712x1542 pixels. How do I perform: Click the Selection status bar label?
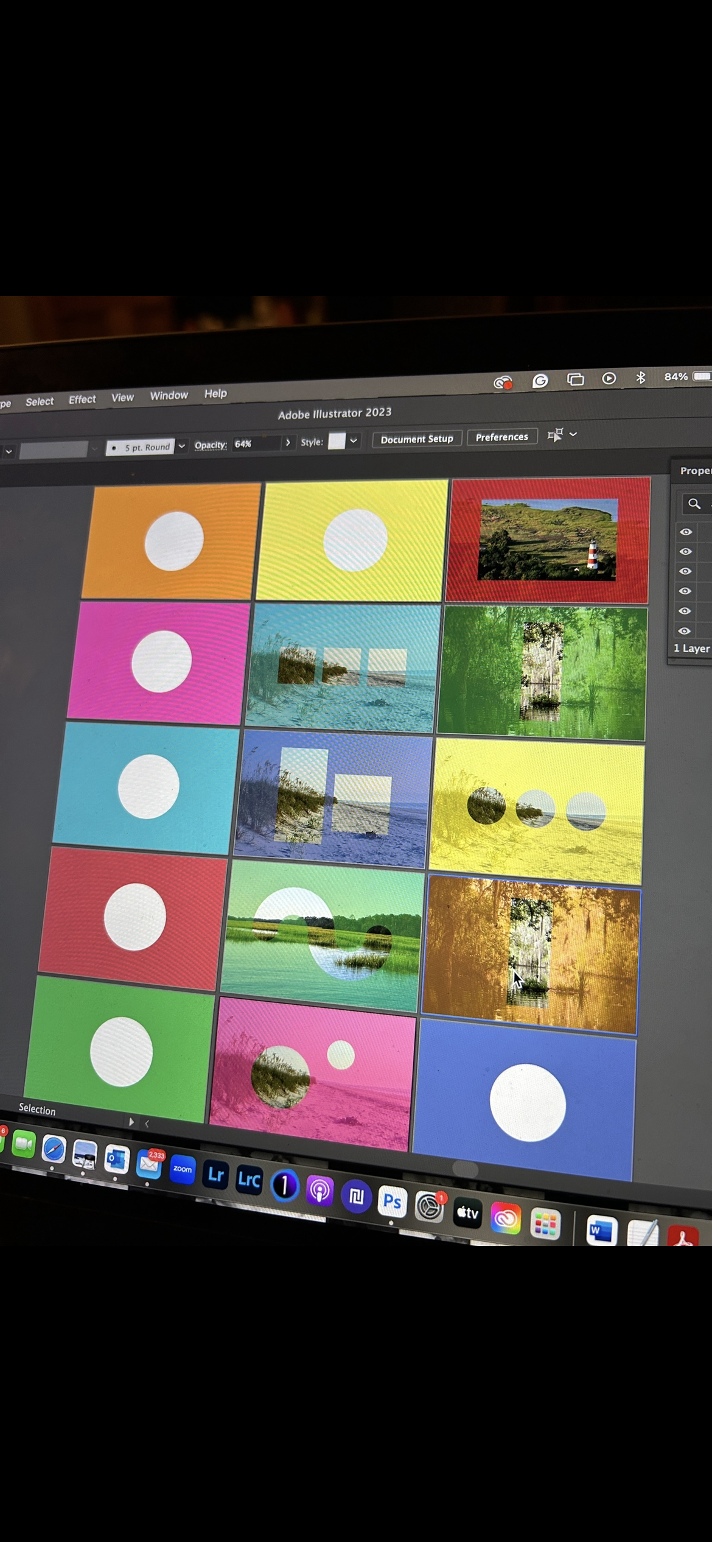(x=37, y=1109)
